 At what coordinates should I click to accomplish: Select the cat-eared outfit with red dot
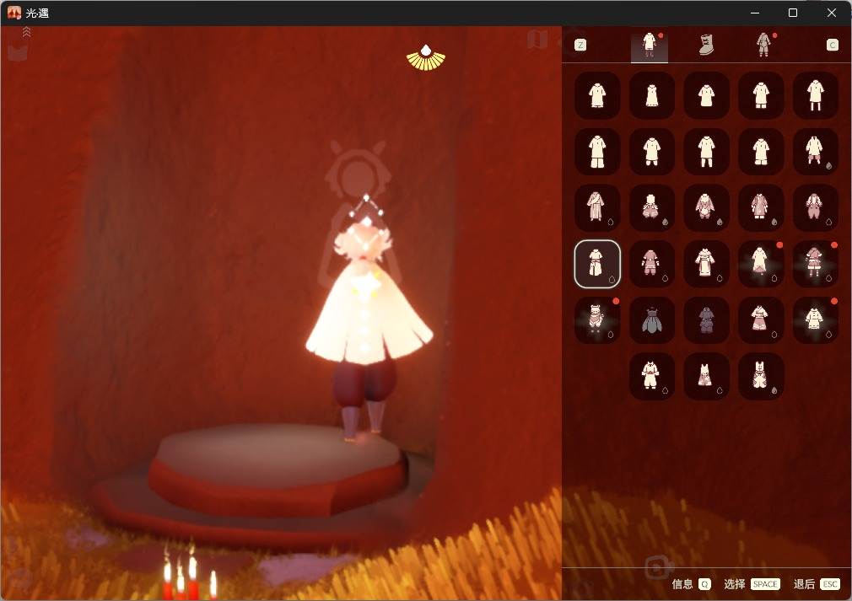(597, 319)
